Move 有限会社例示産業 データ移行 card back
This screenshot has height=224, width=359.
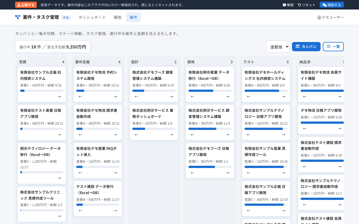coord(193,97)
